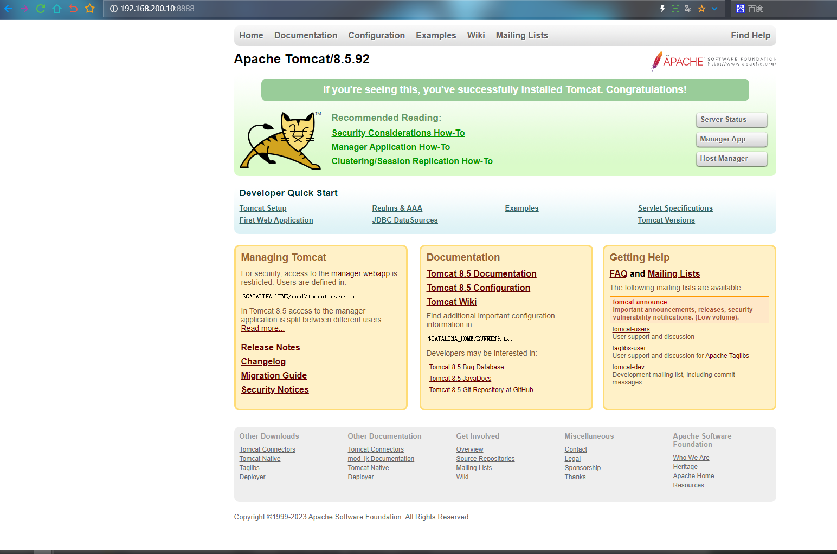The image size is (837, 554).
Task: Click the Manager App button
Action: pos(732,139)
